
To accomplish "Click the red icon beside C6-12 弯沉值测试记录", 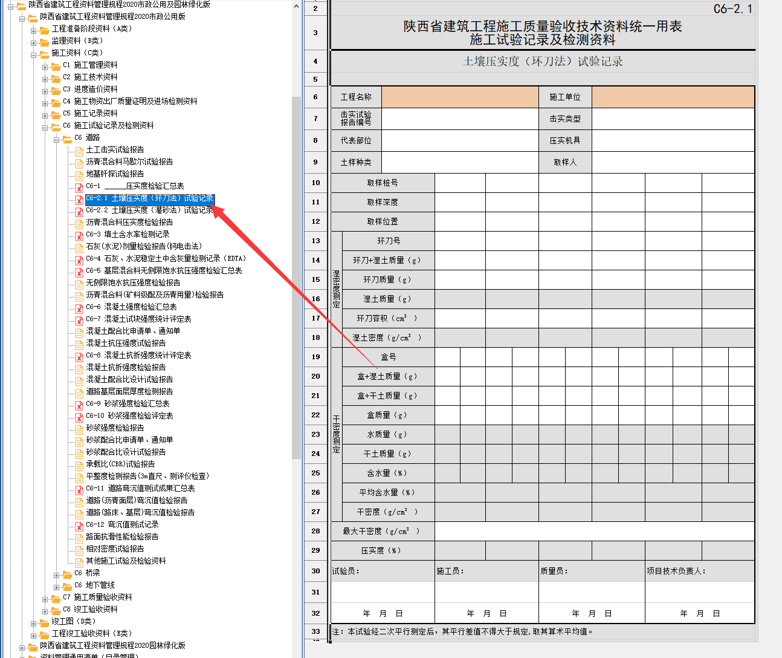I will 79,526.
